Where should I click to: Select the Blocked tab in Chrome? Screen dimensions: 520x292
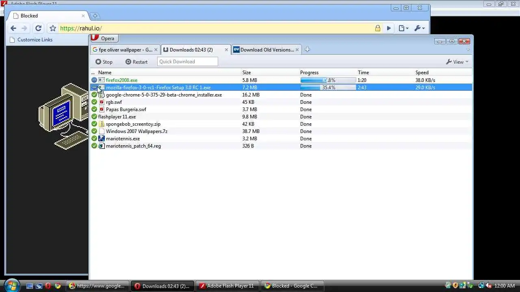(x=49, y=16)
